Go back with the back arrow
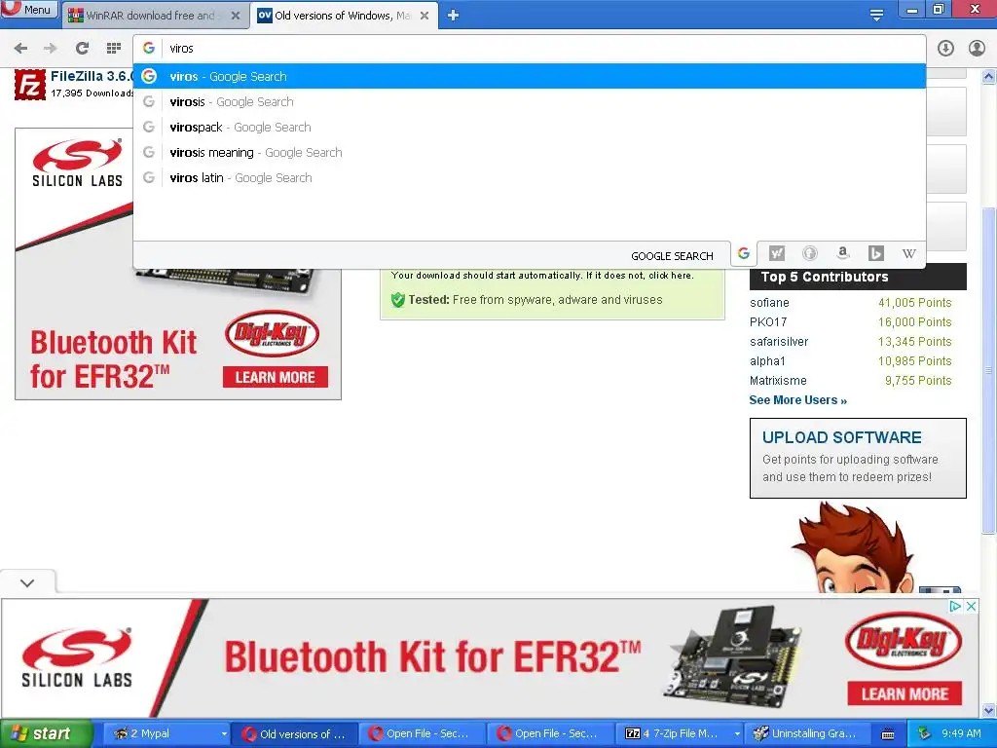997x748 pixels. [x=20, y=49]
